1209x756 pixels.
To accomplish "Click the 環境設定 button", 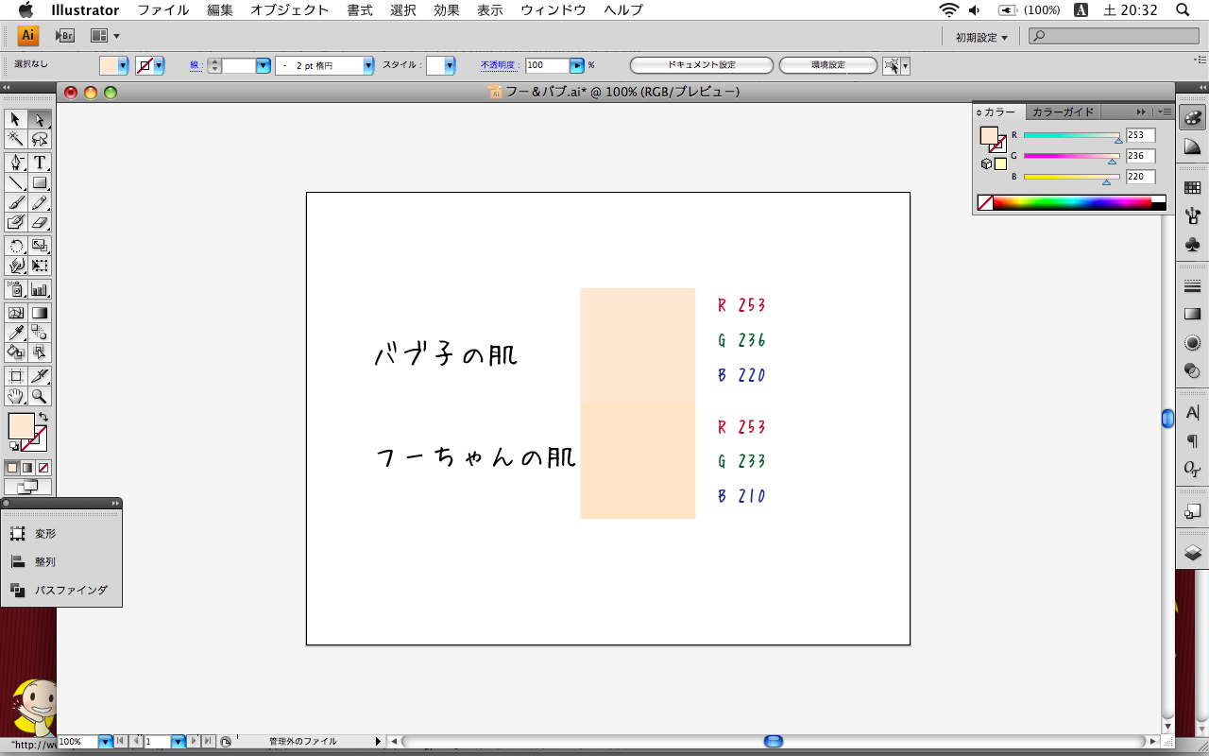I will click(828, 65).
